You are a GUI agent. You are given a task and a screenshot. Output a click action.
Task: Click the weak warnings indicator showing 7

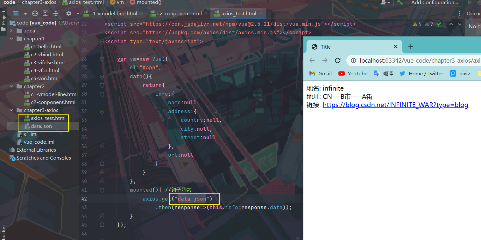(x=429, y=24)
